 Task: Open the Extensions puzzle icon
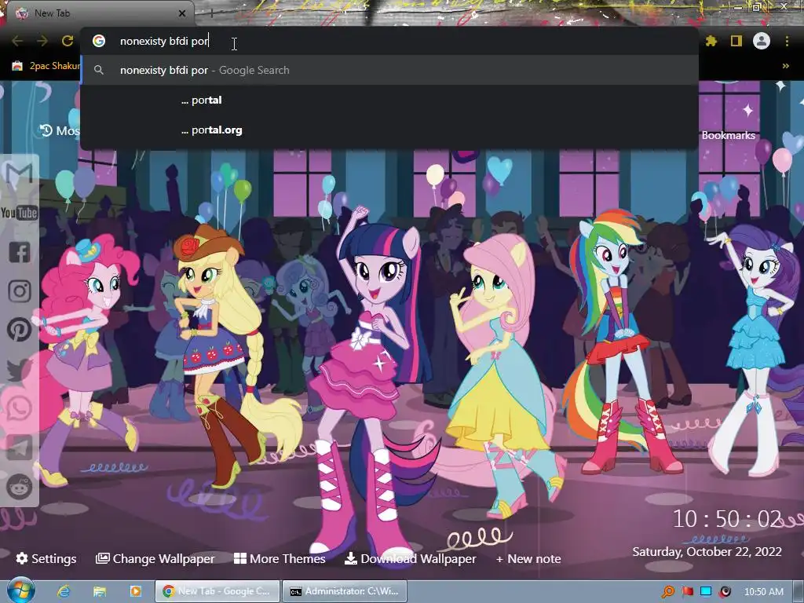(711, 41)
